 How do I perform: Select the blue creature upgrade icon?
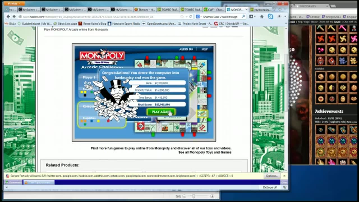click(x=343, y=60)
